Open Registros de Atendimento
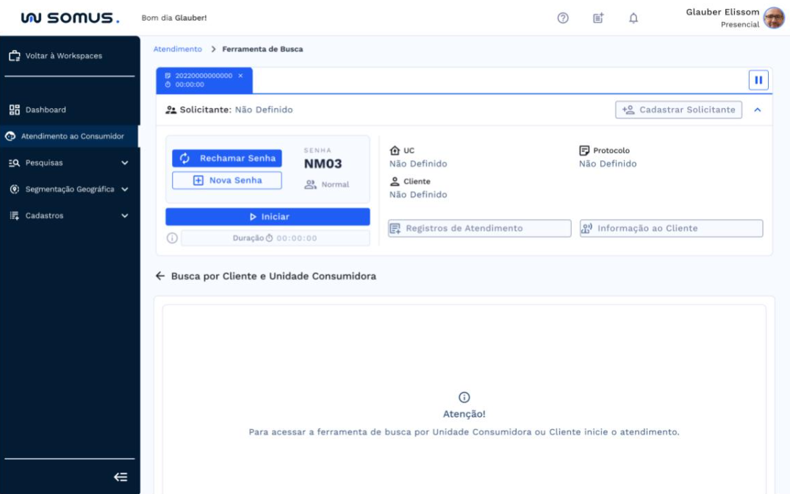The image size is (790, 494). click(479, 229)
